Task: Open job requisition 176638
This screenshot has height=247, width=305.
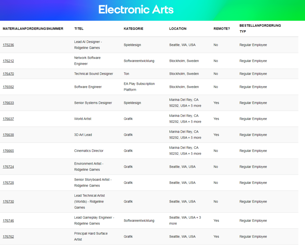Action: pyautogui.click(x=8, y=135)
